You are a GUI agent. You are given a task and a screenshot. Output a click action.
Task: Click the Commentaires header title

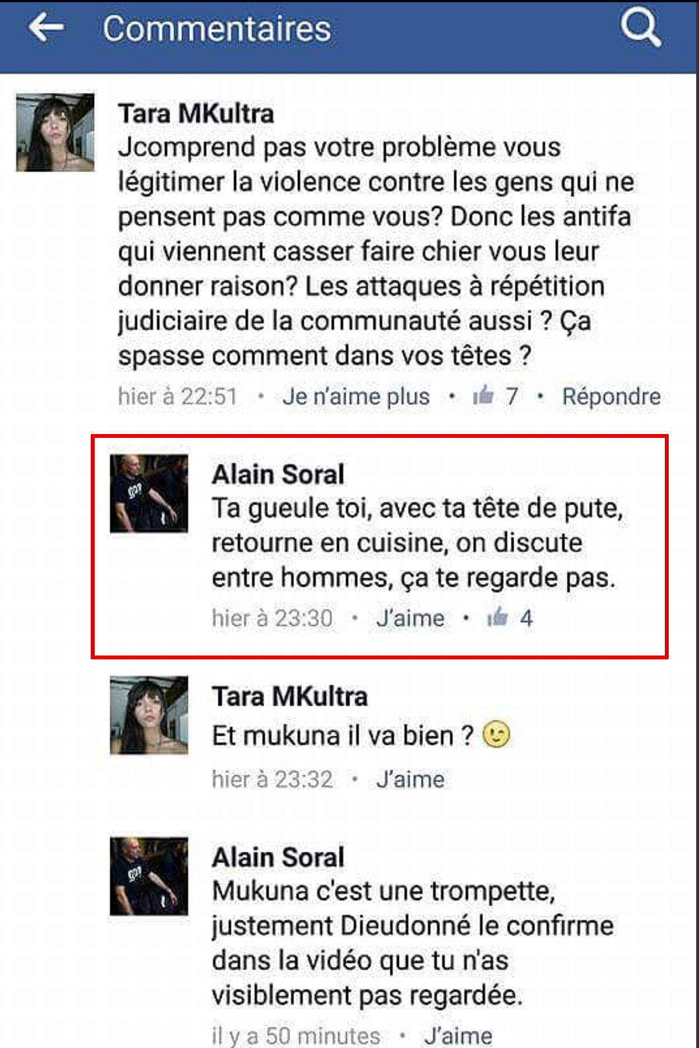point(217,29)
